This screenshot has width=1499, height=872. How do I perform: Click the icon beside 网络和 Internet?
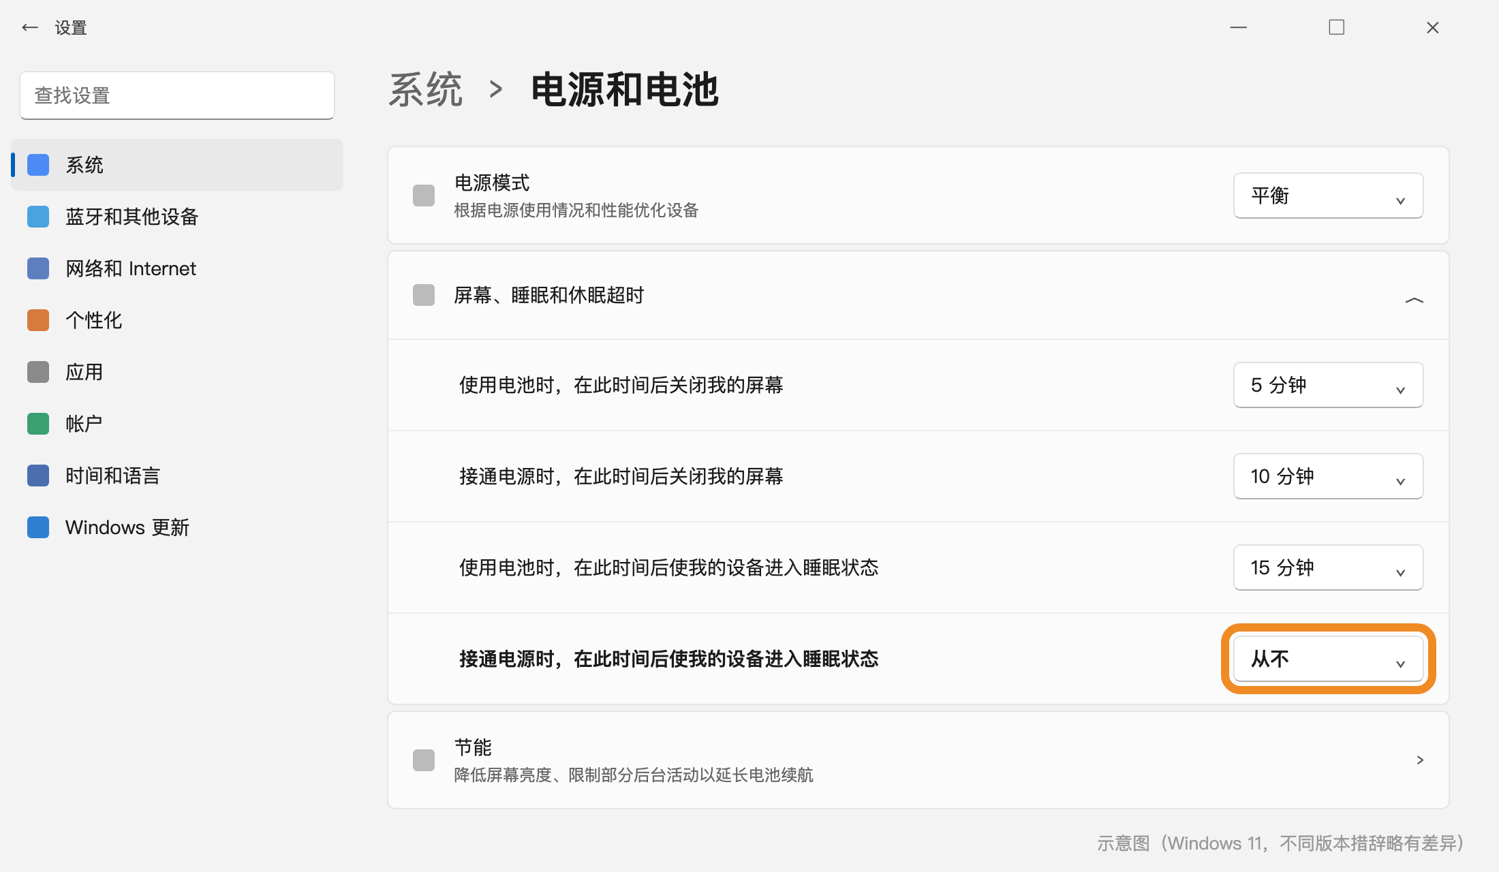38,268
